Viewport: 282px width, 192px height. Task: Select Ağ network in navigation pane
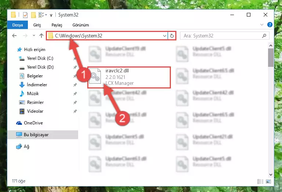coord(26,146)
